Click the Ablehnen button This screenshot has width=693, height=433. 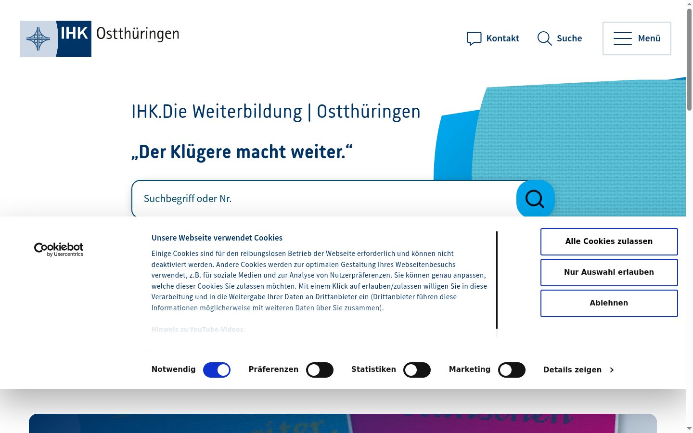point(609,303)
